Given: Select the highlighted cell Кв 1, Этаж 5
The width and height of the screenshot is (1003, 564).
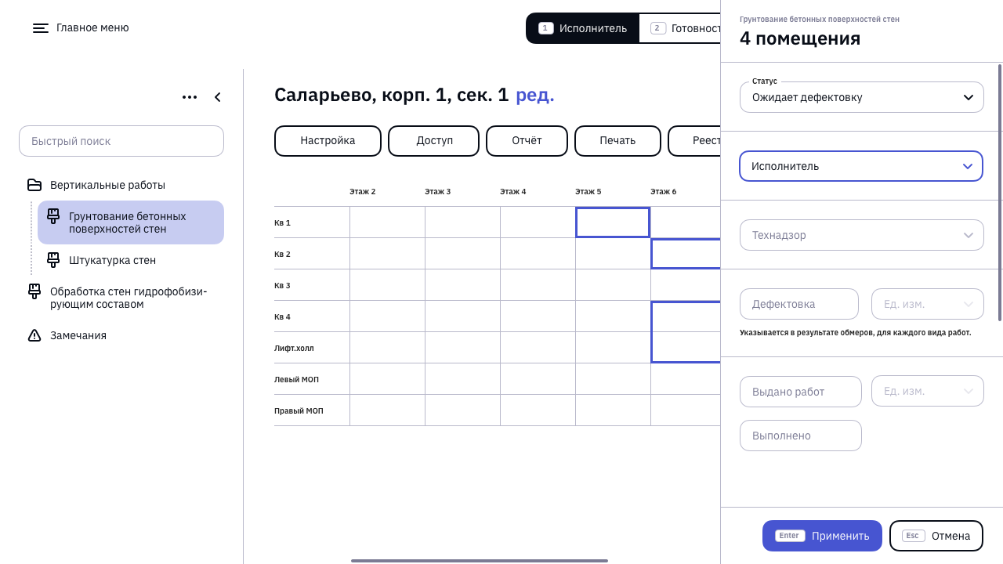Looking at the screenshot, I should pos(613,222).
